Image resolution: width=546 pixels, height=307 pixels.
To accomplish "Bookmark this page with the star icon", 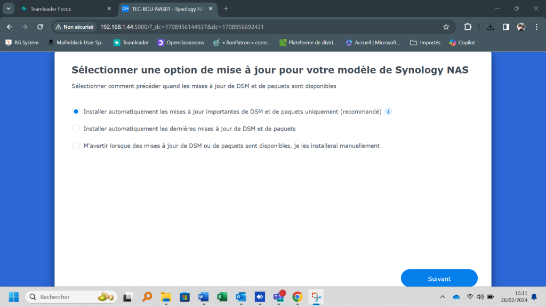I will click(x=446, y=27).
